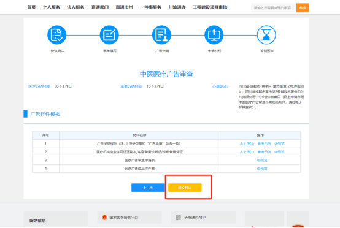Go to 首页 in top navigation

pyautogui.click(x=31, y=7)
